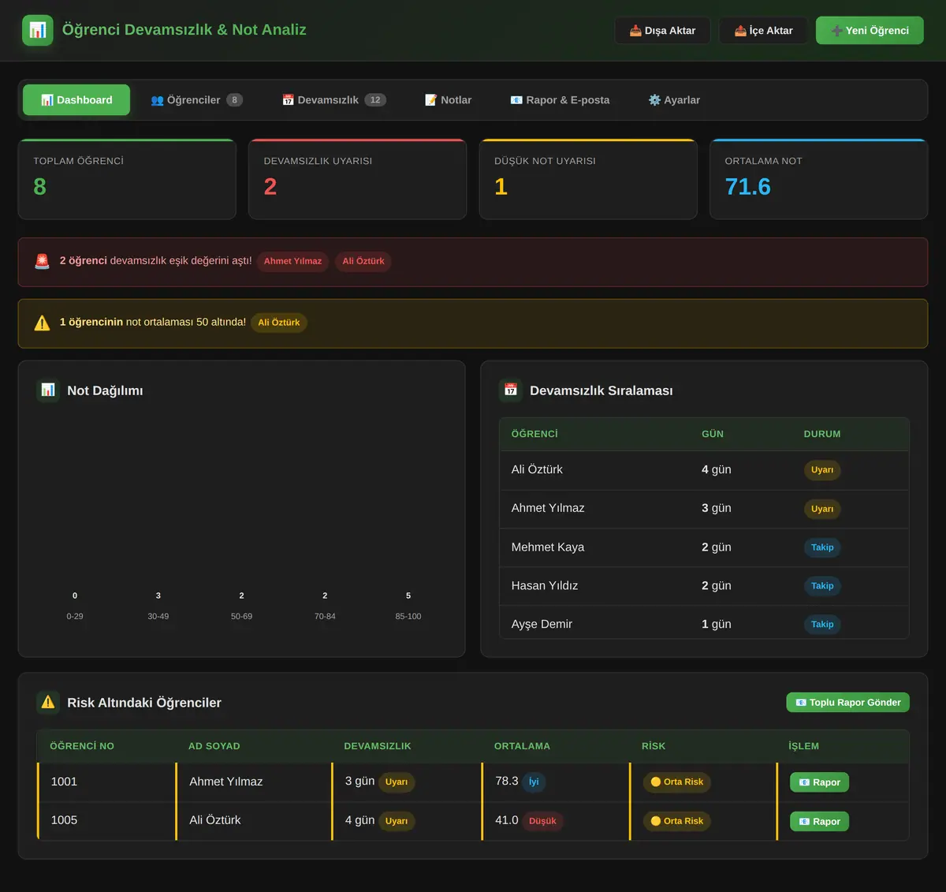Open the Rapor & E-posta tab
946x892 pixels.
click(x=560, y=100)
